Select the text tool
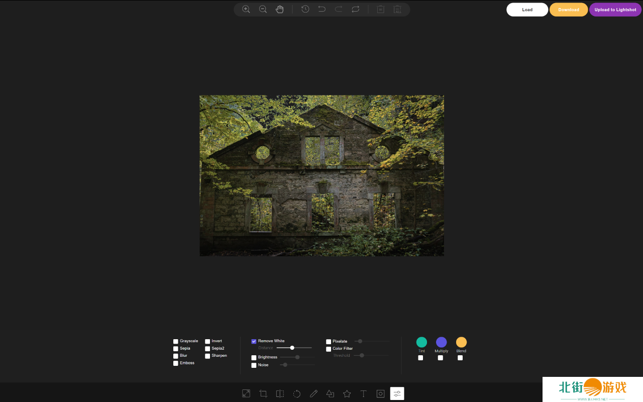 (x=364, y=393)
